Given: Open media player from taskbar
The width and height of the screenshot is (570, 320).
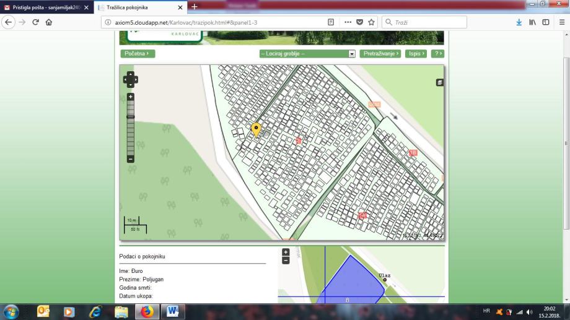Looking at the screenshot, I should click(69, 312).
